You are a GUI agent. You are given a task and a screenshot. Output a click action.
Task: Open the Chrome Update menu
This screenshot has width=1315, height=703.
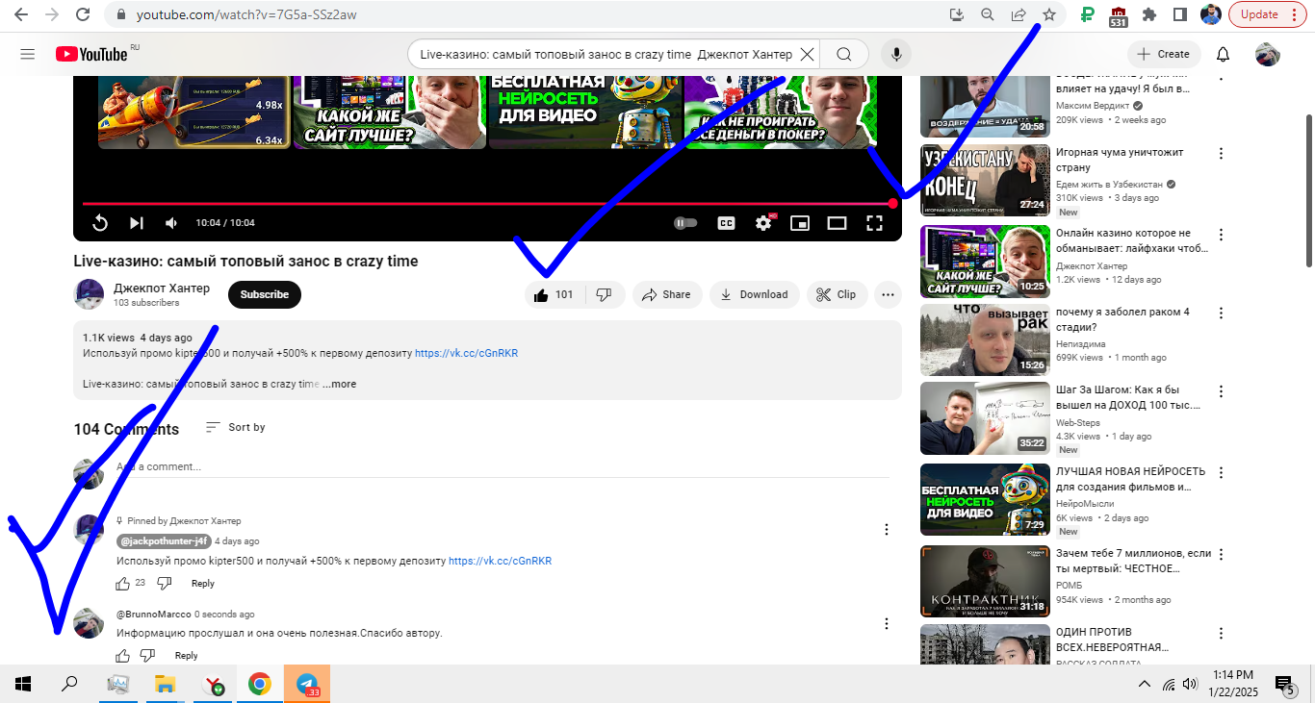(1267, 14)
